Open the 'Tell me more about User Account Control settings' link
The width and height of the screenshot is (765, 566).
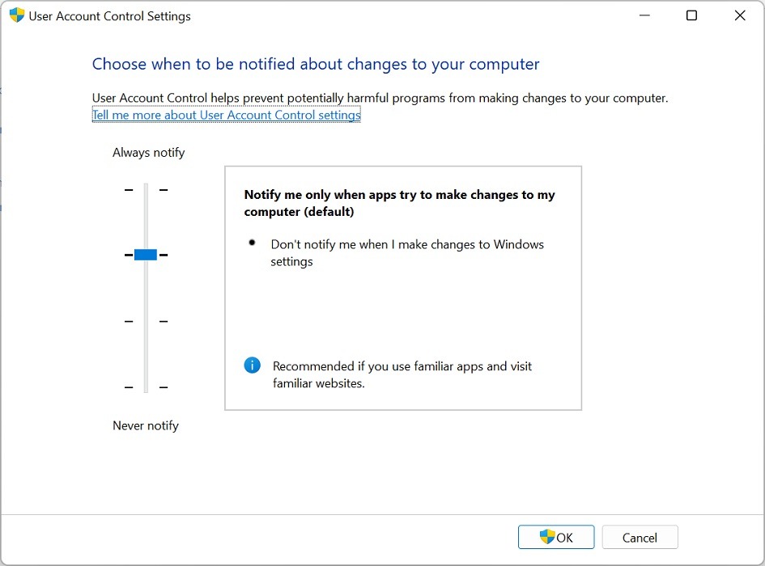(x=225, y=114)
